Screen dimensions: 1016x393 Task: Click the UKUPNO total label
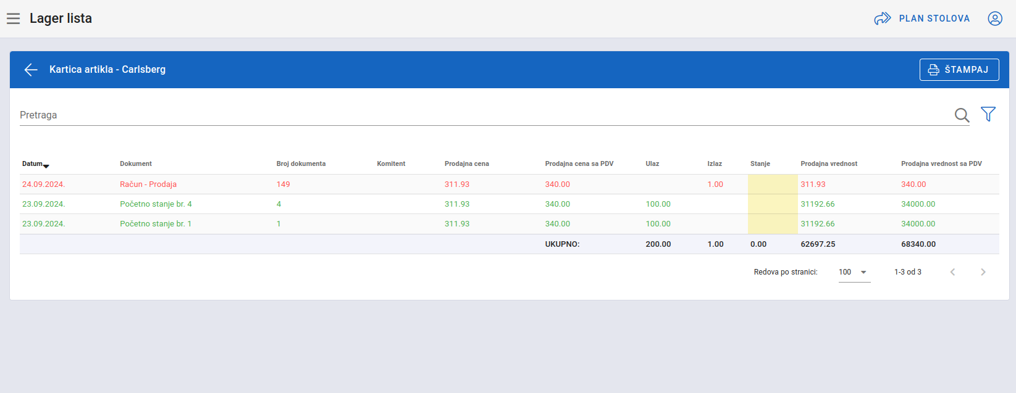tap(562, 244)
